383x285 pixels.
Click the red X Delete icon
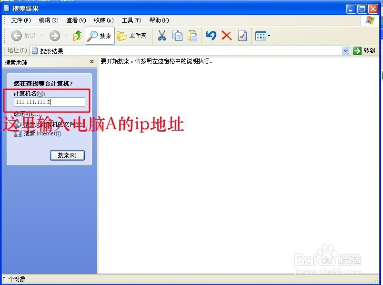226,35
